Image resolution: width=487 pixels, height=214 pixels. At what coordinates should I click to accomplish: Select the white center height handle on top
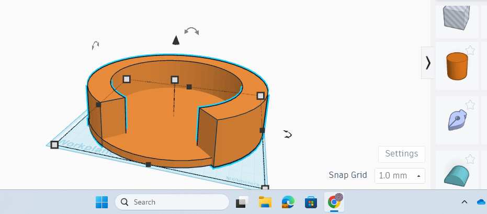coord(175,80)
